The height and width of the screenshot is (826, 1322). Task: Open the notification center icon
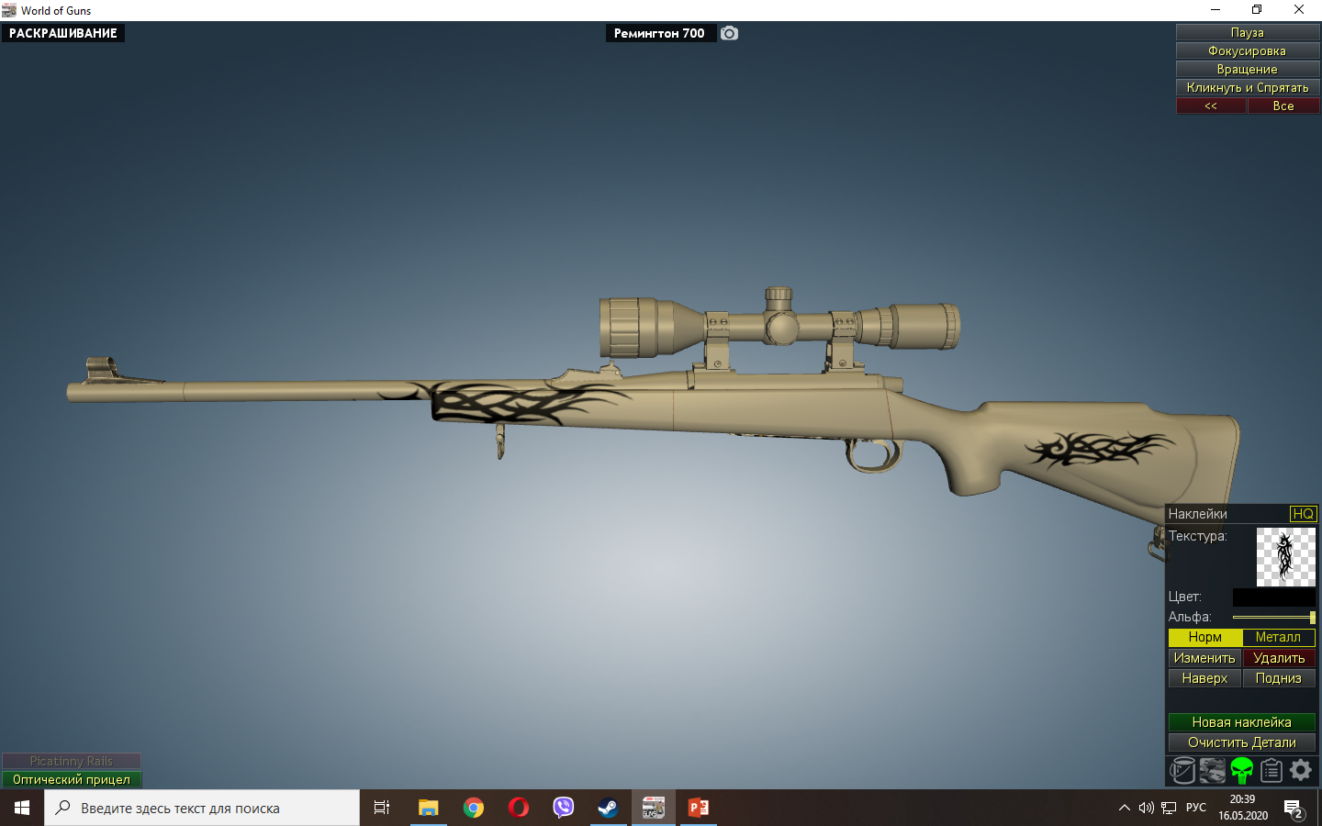[1294, 809]
